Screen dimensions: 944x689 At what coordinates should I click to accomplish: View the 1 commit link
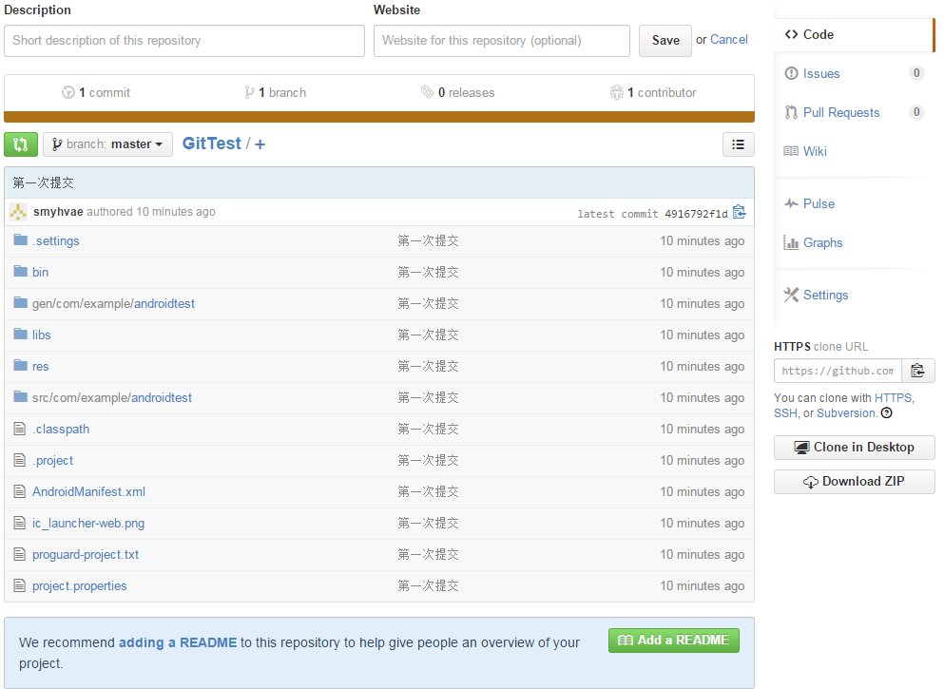(x=96, y=93)
